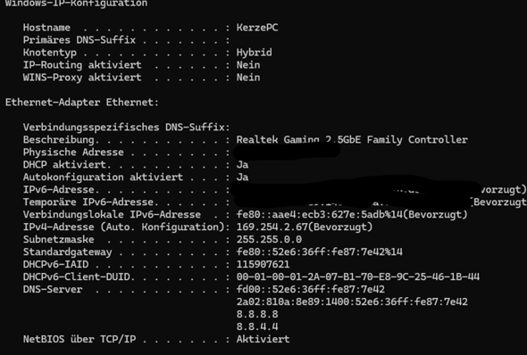Click the subnet mask 255.255.0.0
The height and width of the screenshot is (355, 527).
click(269, 240)
